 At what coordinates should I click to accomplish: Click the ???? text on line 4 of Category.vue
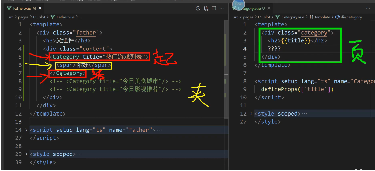coord(274,49)
